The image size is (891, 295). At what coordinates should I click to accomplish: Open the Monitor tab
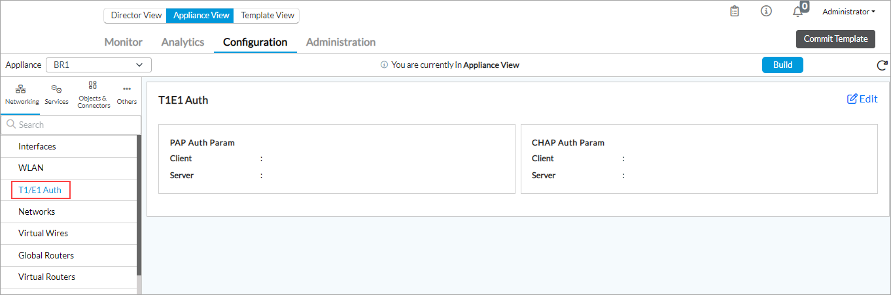point(124,42)
